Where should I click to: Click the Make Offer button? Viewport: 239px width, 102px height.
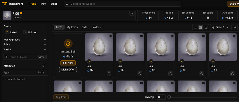point(68,70)
